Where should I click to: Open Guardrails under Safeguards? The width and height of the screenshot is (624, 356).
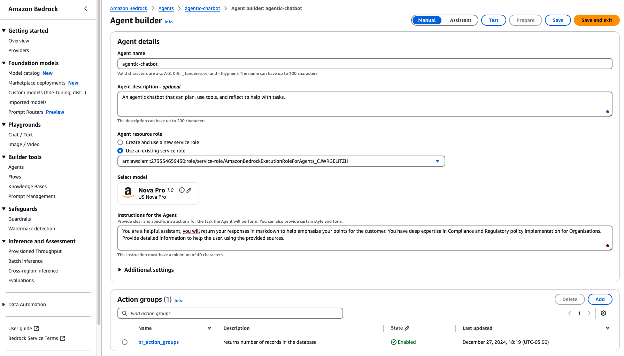[20, 219]
